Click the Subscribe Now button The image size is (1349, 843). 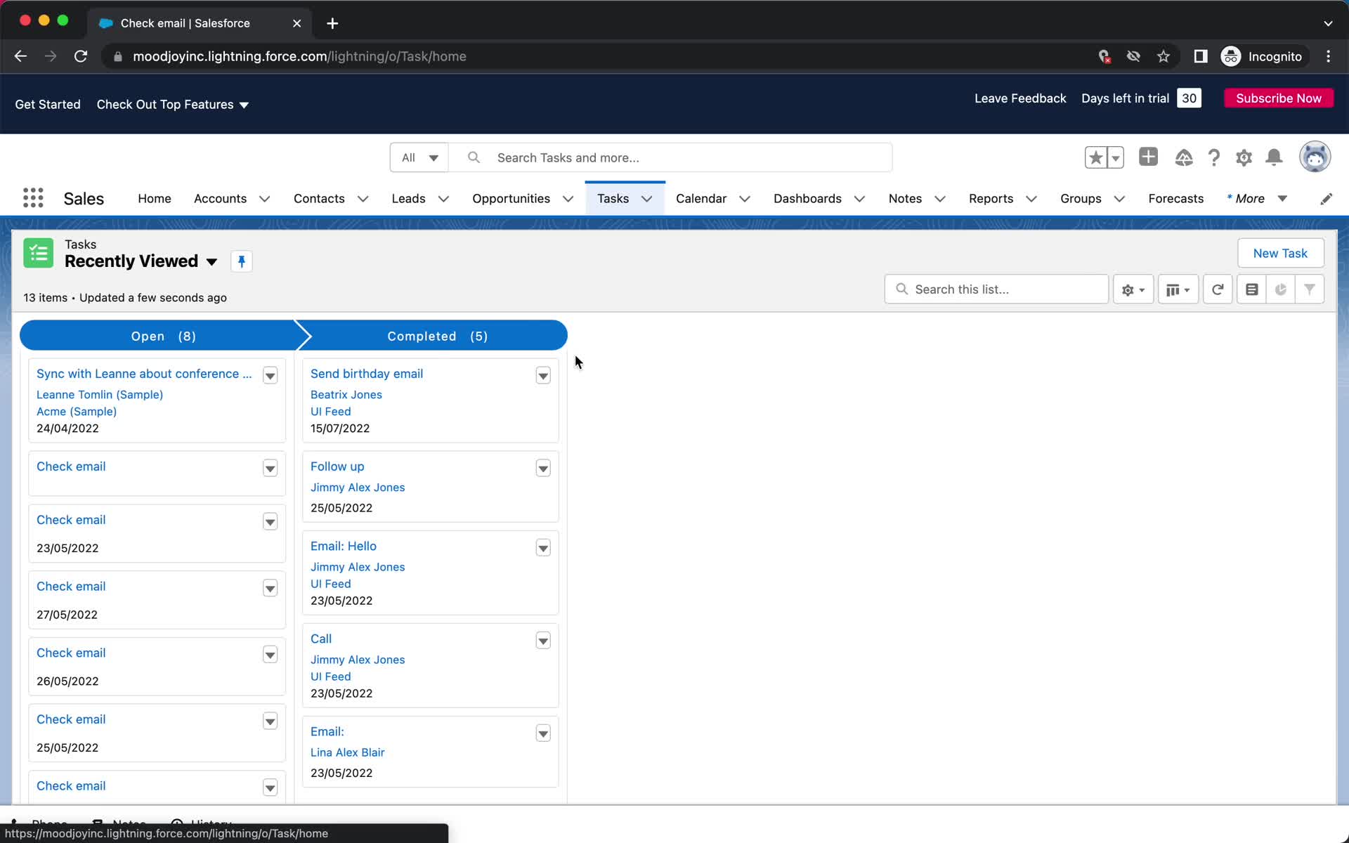click(1279, 98)
